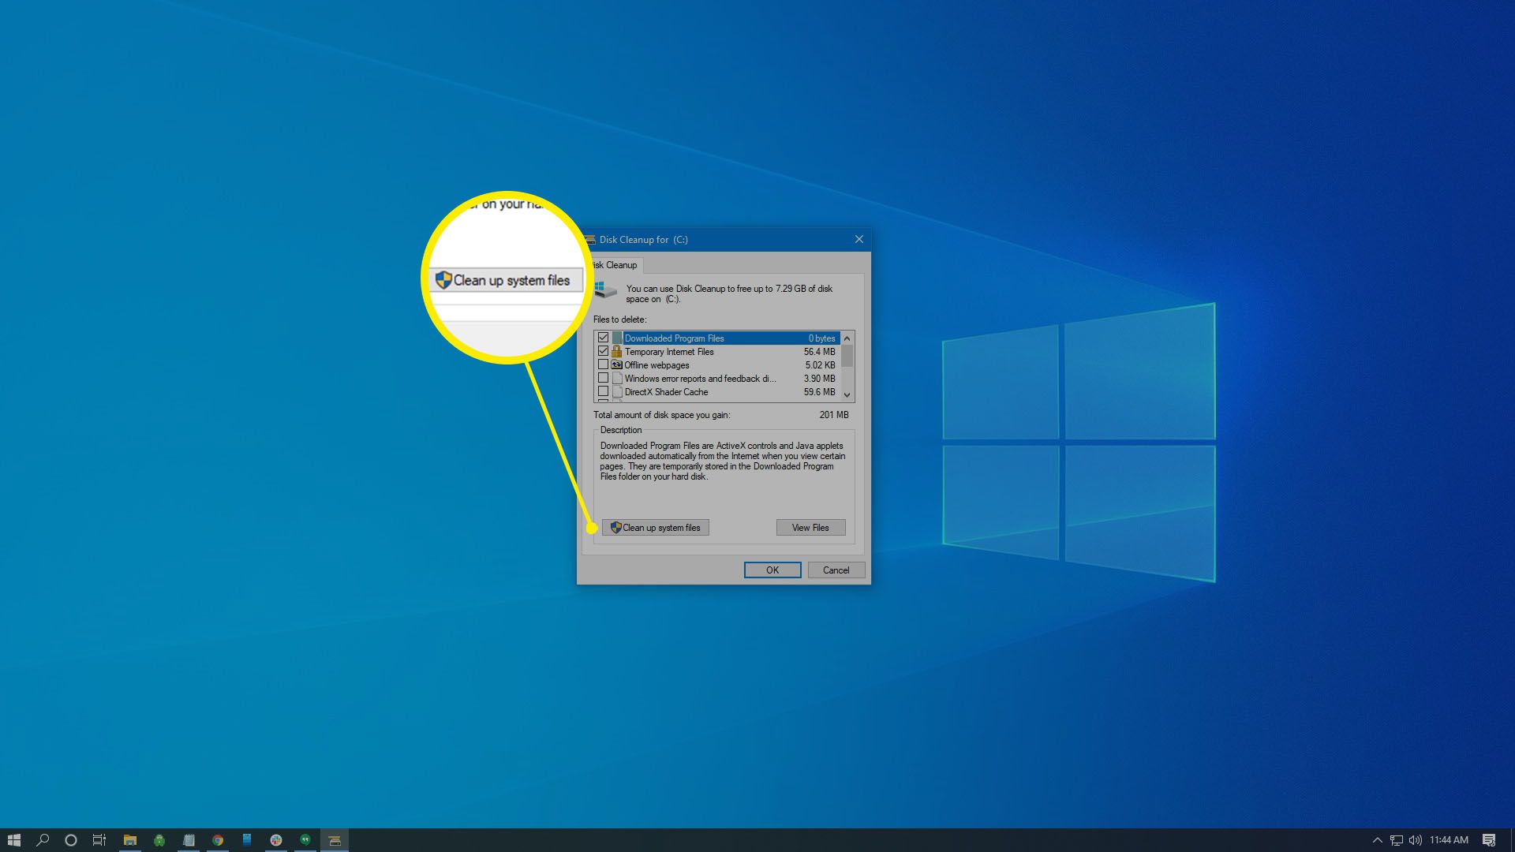This screenshot has width=1515, height=852.
Task: Click the drive icon in Disk Cleanup dialog
Action: coord(605,290)
